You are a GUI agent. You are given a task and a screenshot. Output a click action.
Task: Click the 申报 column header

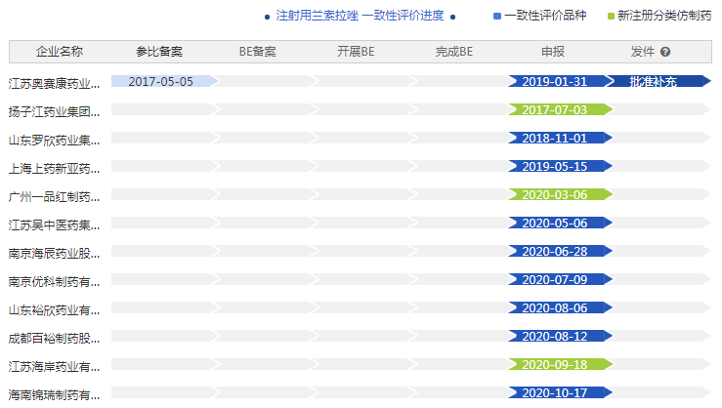[x=553, y=52]
